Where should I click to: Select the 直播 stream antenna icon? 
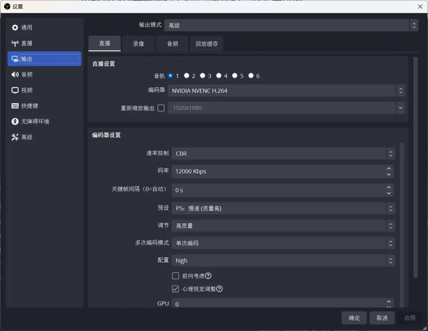(15, 43)
